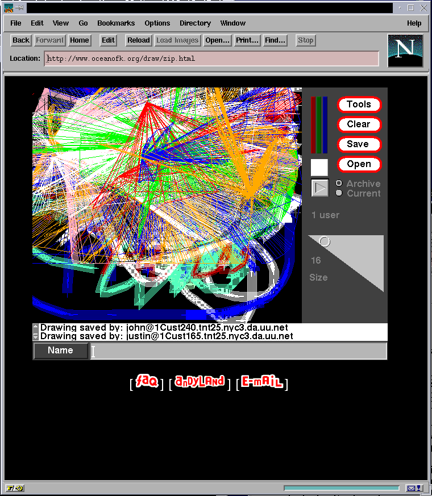This screenshot has height=496, width=432.
Task: Open the FAQ graphic link
Action: [x=147, y=382]
